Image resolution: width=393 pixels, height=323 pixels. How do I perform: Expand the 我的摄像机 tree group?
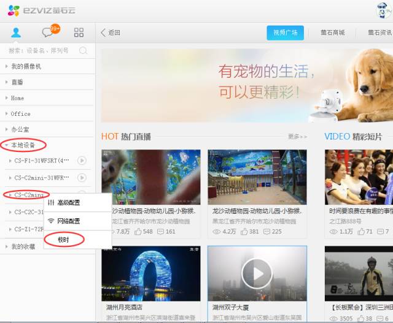pyautogui.click(x=26, y=66)
